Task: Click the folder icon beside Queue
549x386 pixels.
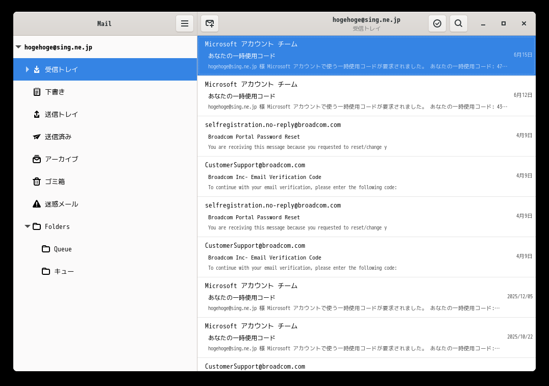Action: click(x=46, y=249)
